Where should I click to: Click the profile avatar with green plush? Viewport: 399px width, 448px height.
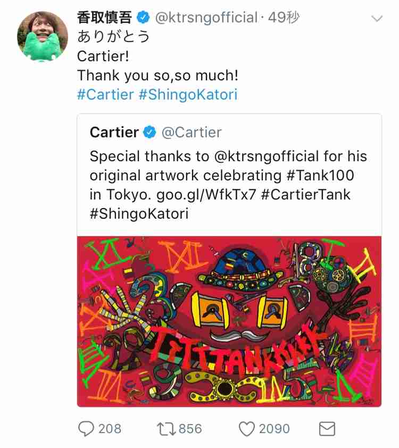coord(43,36)
